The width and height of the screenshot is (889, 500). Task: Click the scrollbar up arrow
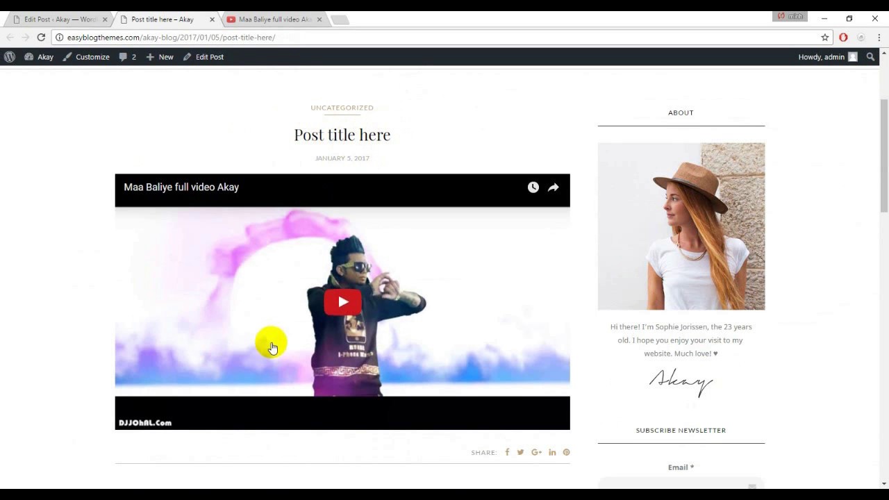(884, 53)
